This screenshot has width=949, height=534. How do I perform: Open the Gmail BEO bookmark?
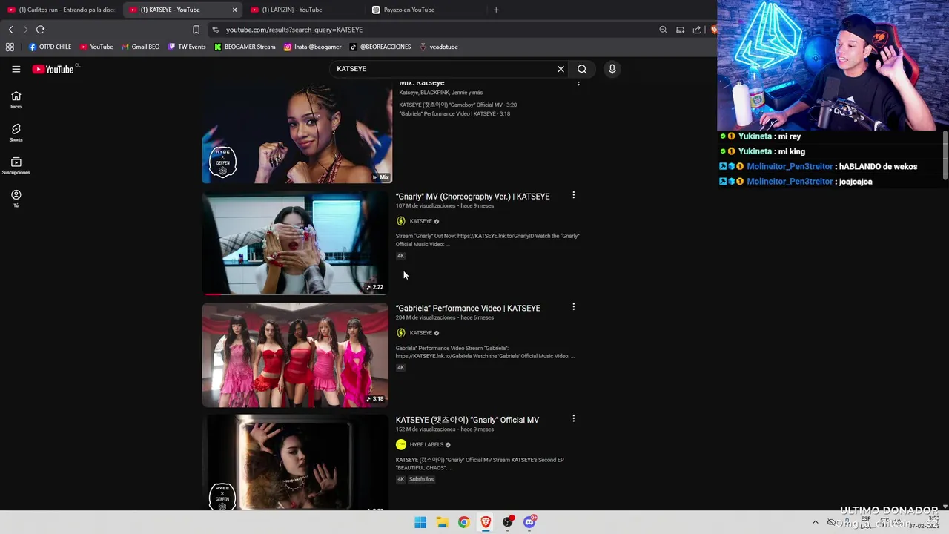140,47
